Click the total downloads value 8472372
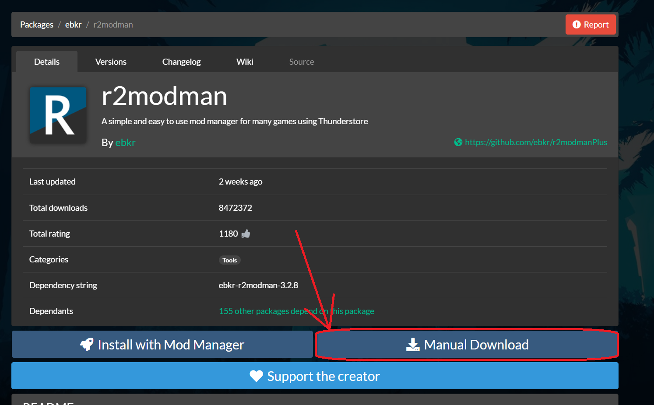Image resolution: width=654 pixels, height=405 pixels. [x=236, y=208]
